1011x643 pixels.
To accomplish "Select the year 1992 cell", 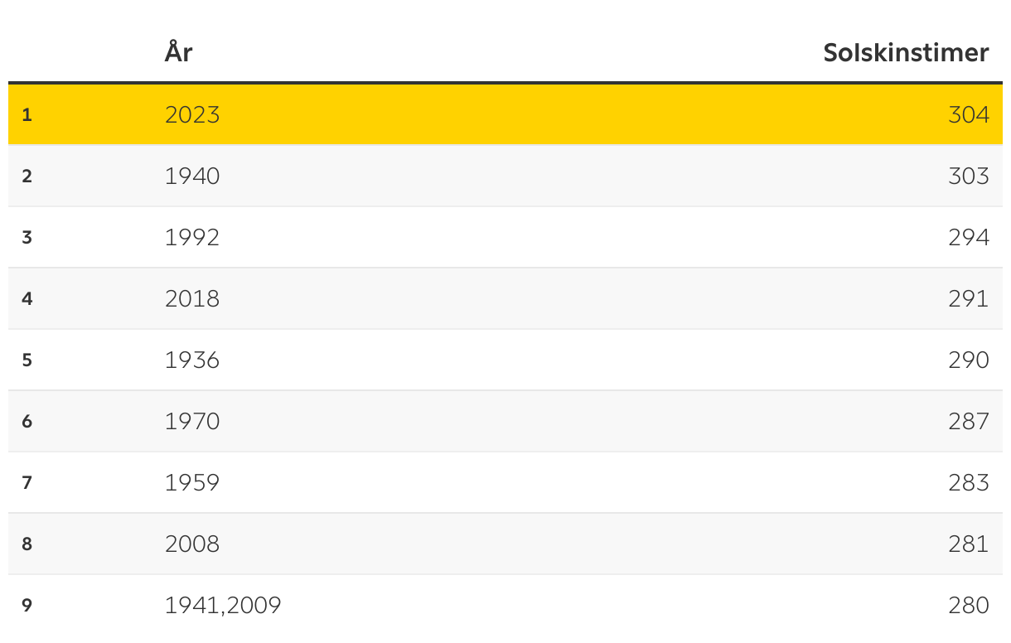I will coord(192,237).
